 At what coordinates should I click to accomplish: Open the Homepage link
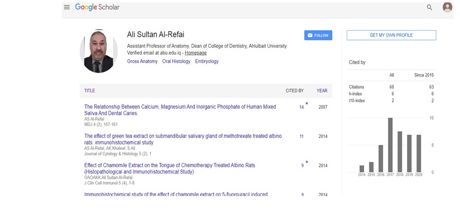(195, 53)
